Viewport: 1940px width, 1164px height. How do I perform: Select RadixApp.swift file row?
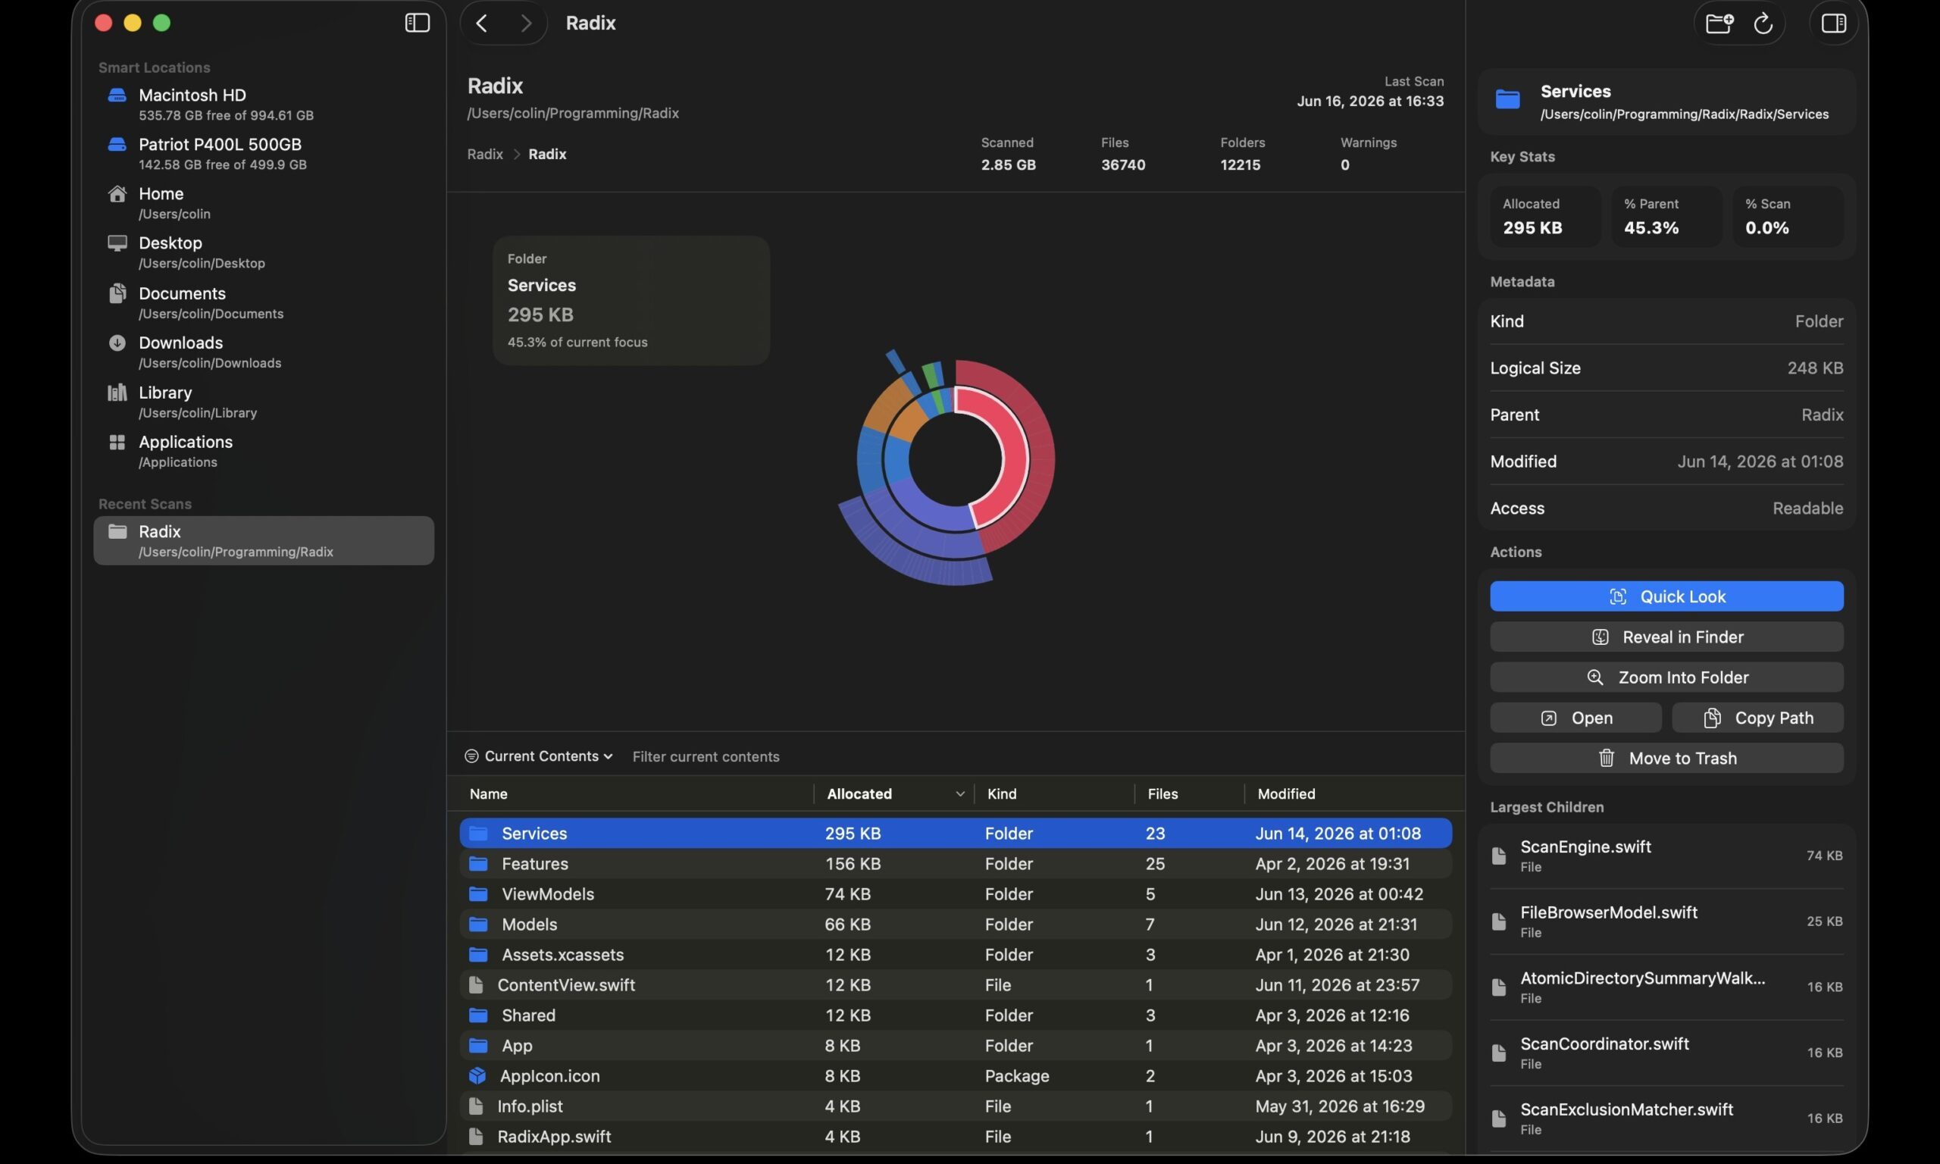[955, 1137]
